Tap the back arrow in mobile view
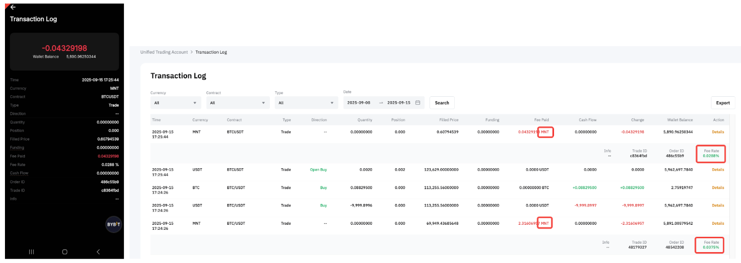 pos(13,7)
